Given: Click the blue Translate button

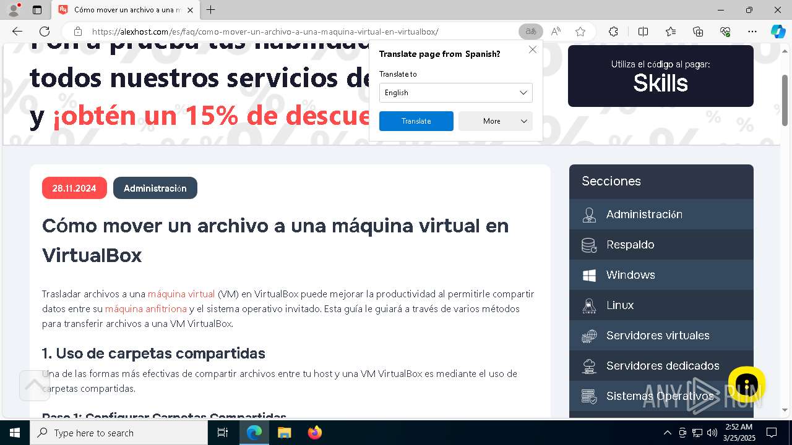Looking at the screenshot, I should (416, 121).
